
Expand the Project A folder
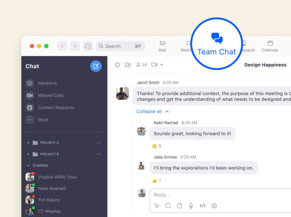tap(28, 143)
